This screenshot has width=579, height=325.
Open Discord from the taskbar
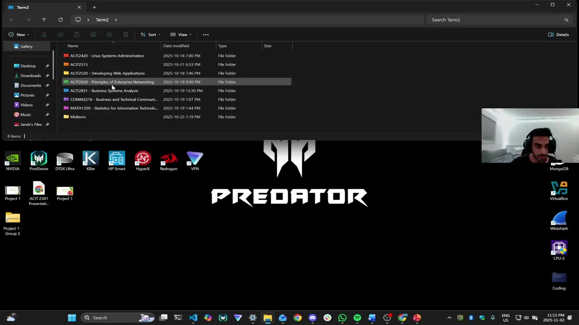coord(313,318)
